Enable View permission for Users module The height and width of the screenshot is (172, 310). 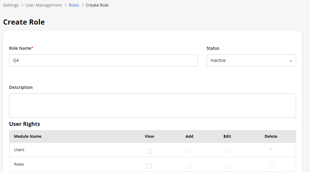click(x=149, y=152)
